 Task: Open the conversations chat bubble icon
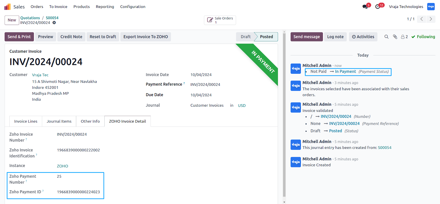click(365, 7)
